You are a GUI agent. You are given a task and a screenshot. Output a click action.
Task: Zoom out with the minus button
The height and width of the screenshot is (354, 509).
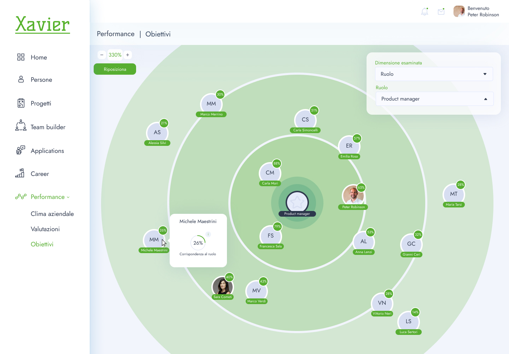click(x=102, y=55)
